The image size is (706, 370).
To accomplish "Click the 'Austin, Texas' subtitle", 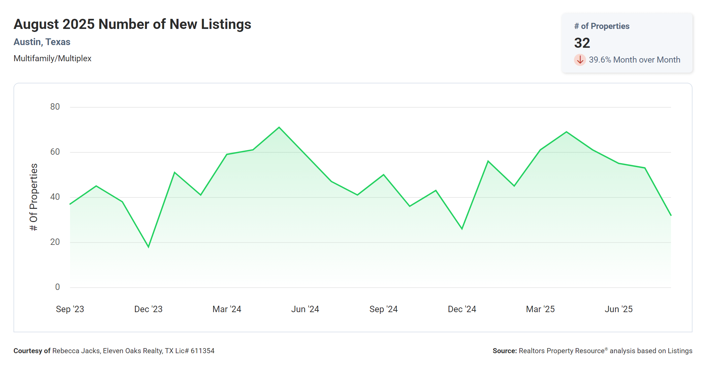I will [42, 42].
